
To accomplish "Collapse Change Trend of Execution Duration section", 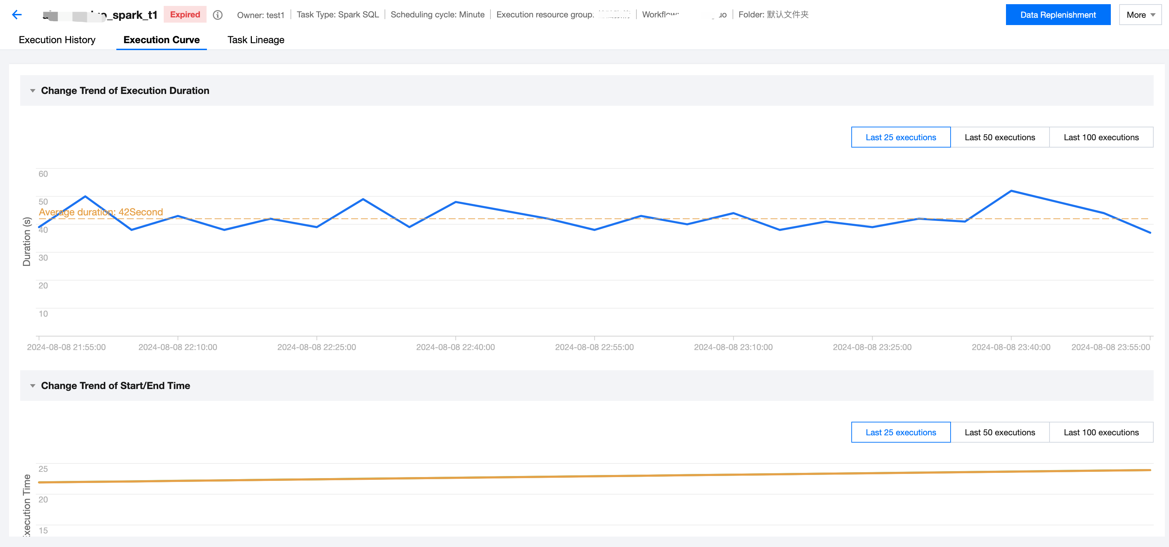I will pos(33,90).
